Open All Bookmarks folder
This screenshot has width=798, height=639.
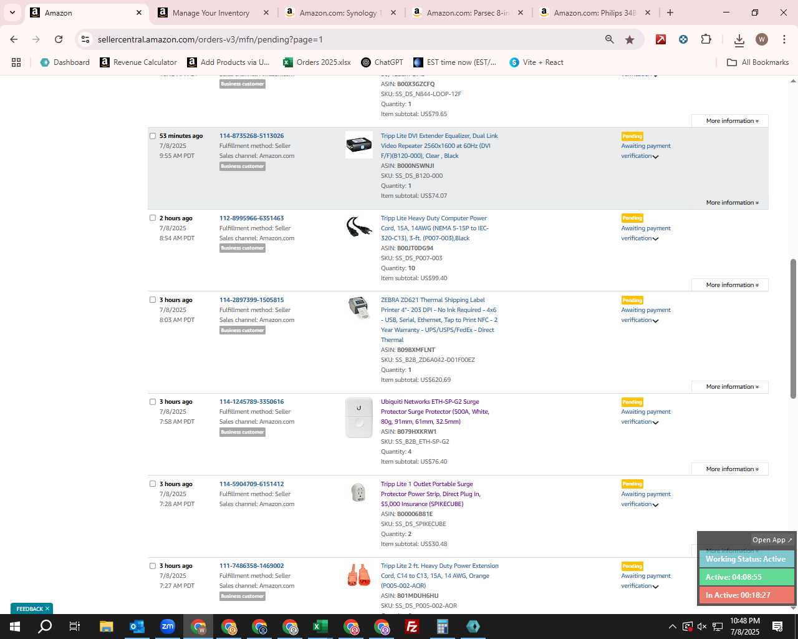[758, 62]
